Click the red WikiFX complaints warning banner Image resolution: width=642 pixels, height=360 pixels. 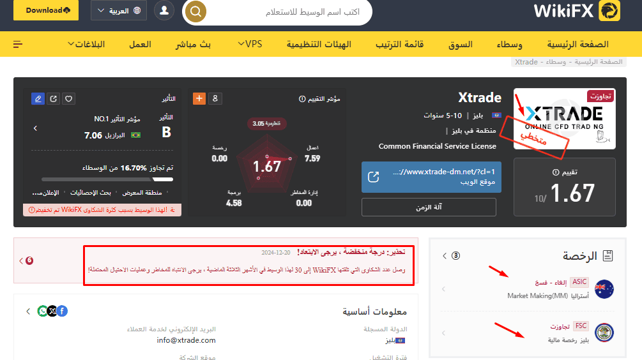click(102, 210)
